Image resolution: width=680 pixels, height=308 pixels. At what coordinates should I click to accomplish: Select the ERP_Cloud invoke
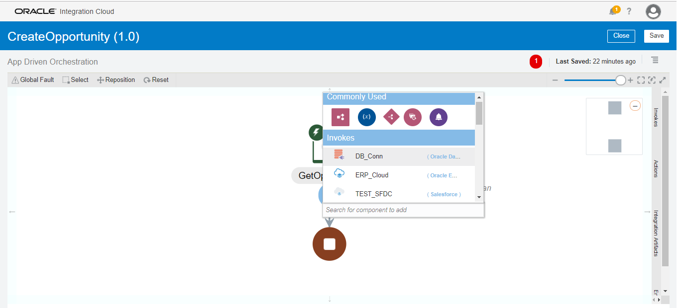(x=399, y=175)
